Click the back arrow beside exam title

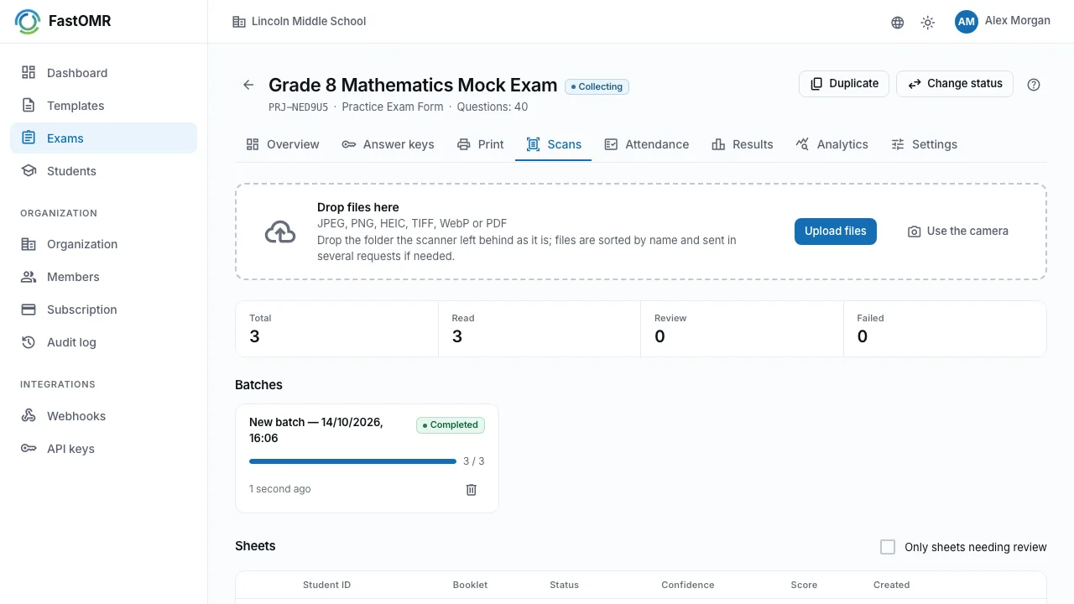(248, 85)
